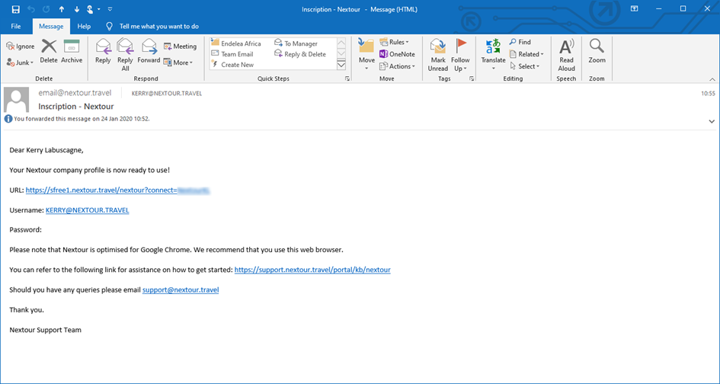The height and width of the screenshot is (384, 720).
Task: Click the sender address email@nextour.travel
Action: pos(75,93)
